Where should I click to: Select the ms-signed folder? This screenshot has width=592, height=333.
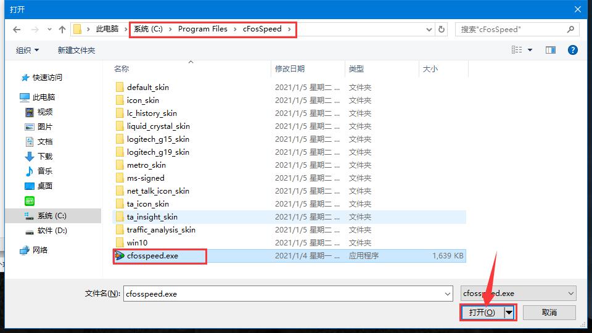coord(146,178)
